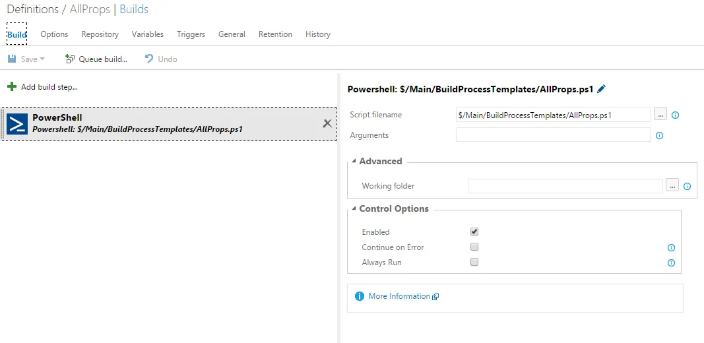Viewport: 704px width, 343px height.
Task: Remove the PowerShell build step with X
Action: coord(327,123)
